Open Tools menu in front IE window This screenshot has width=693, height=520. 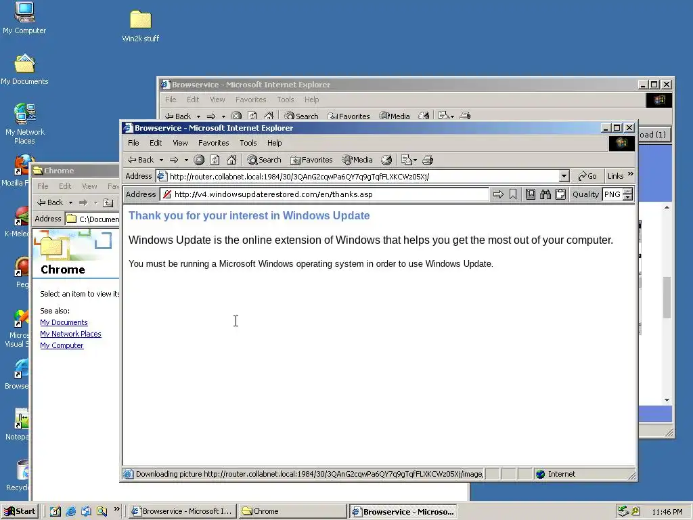[248, 143]
